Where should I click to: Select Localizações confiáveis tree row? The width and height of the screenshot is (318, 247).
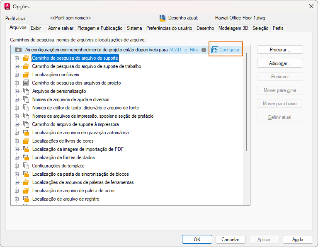coord(56,75)
